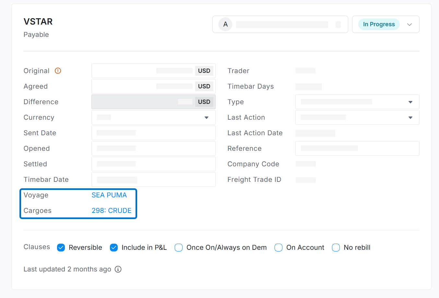Viewport: 439px width, 298px height.
Task: Uncheck the Reversible clause checkbox
Action: [x=61, y=248]
